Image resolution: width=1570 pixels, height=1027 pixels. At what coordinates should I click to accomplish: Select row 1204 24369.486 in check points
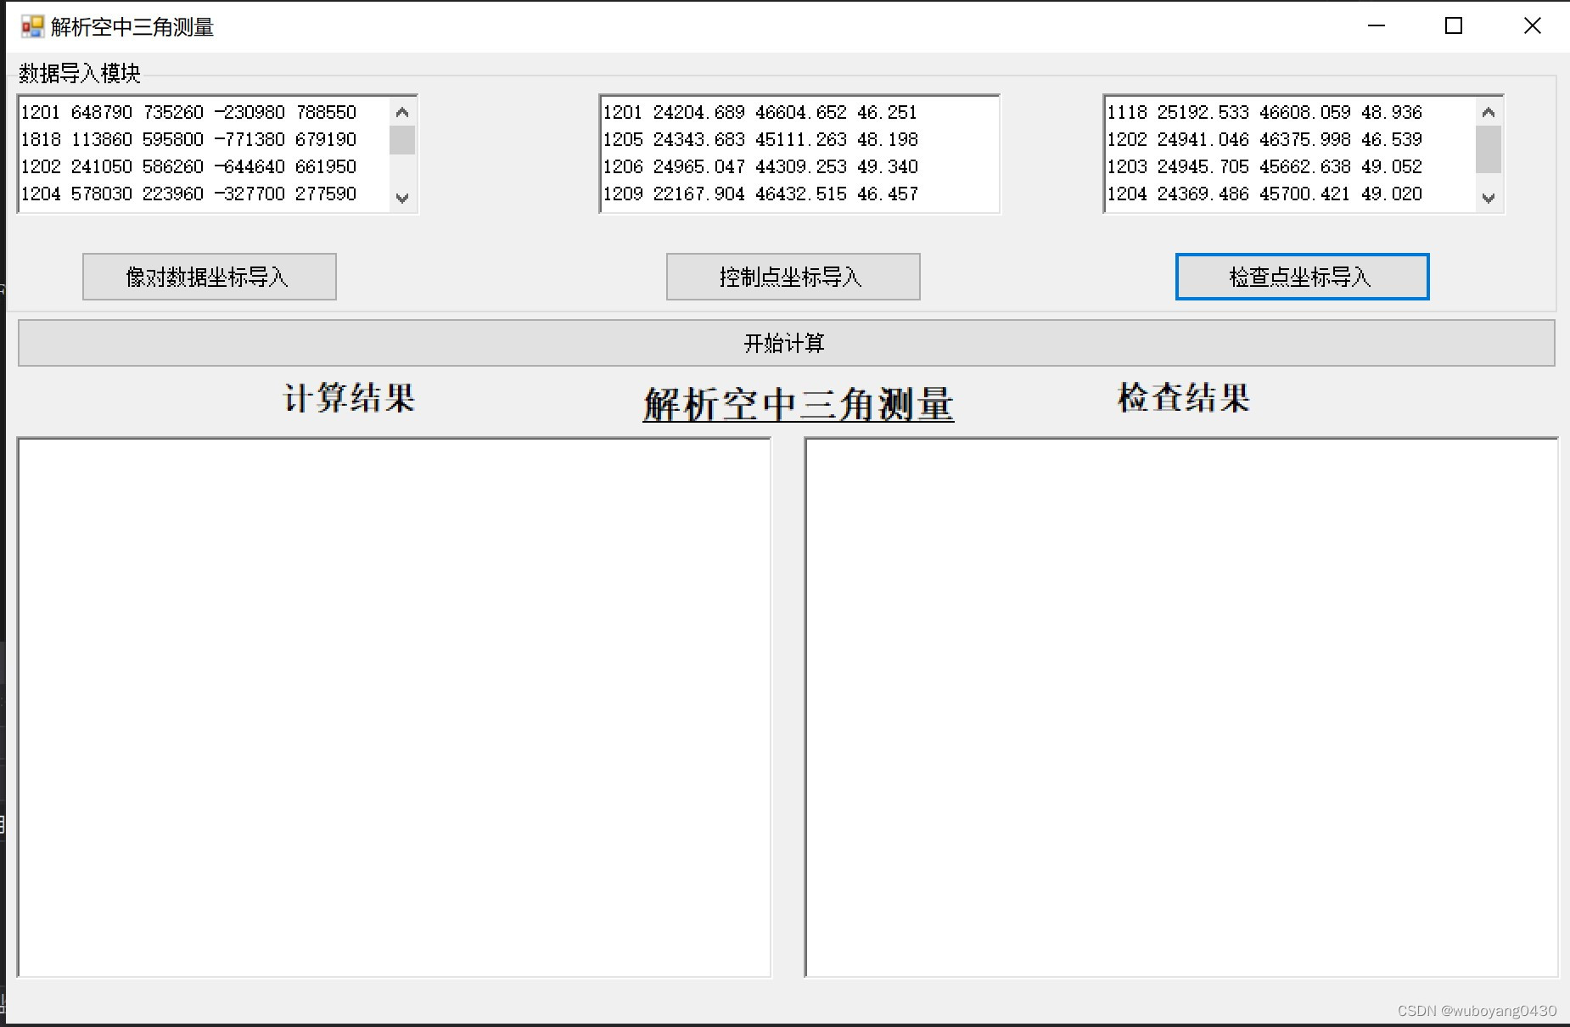click(1264, 194)
